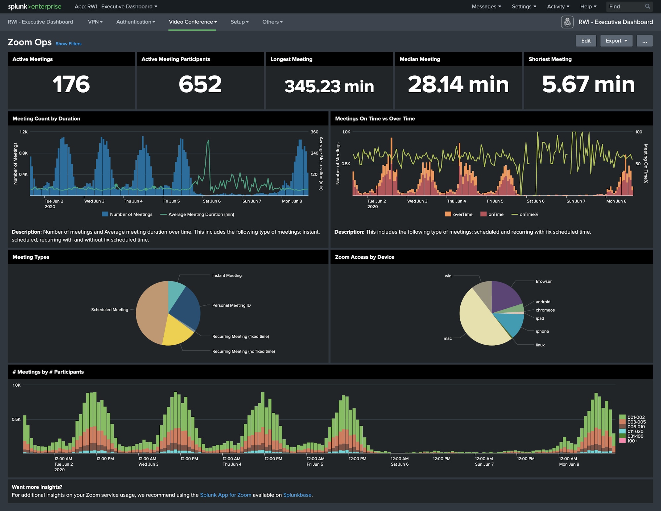Select the Instant Meeting pie label
The height and width of the screenshot is (511, 661).
(x=227, y=275)
